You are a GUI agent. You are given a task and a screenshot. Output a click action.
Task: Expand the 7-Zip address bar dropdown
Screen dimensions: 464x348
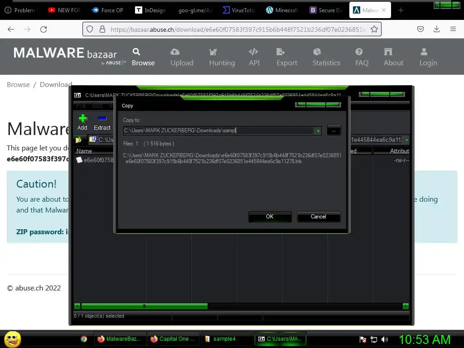(x=406, y=140)
